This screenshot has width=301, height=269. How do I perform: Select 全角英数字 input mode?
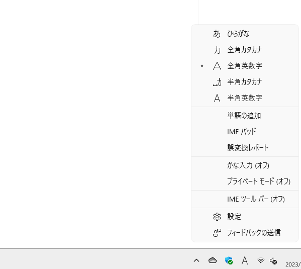(x=245, y=66)
